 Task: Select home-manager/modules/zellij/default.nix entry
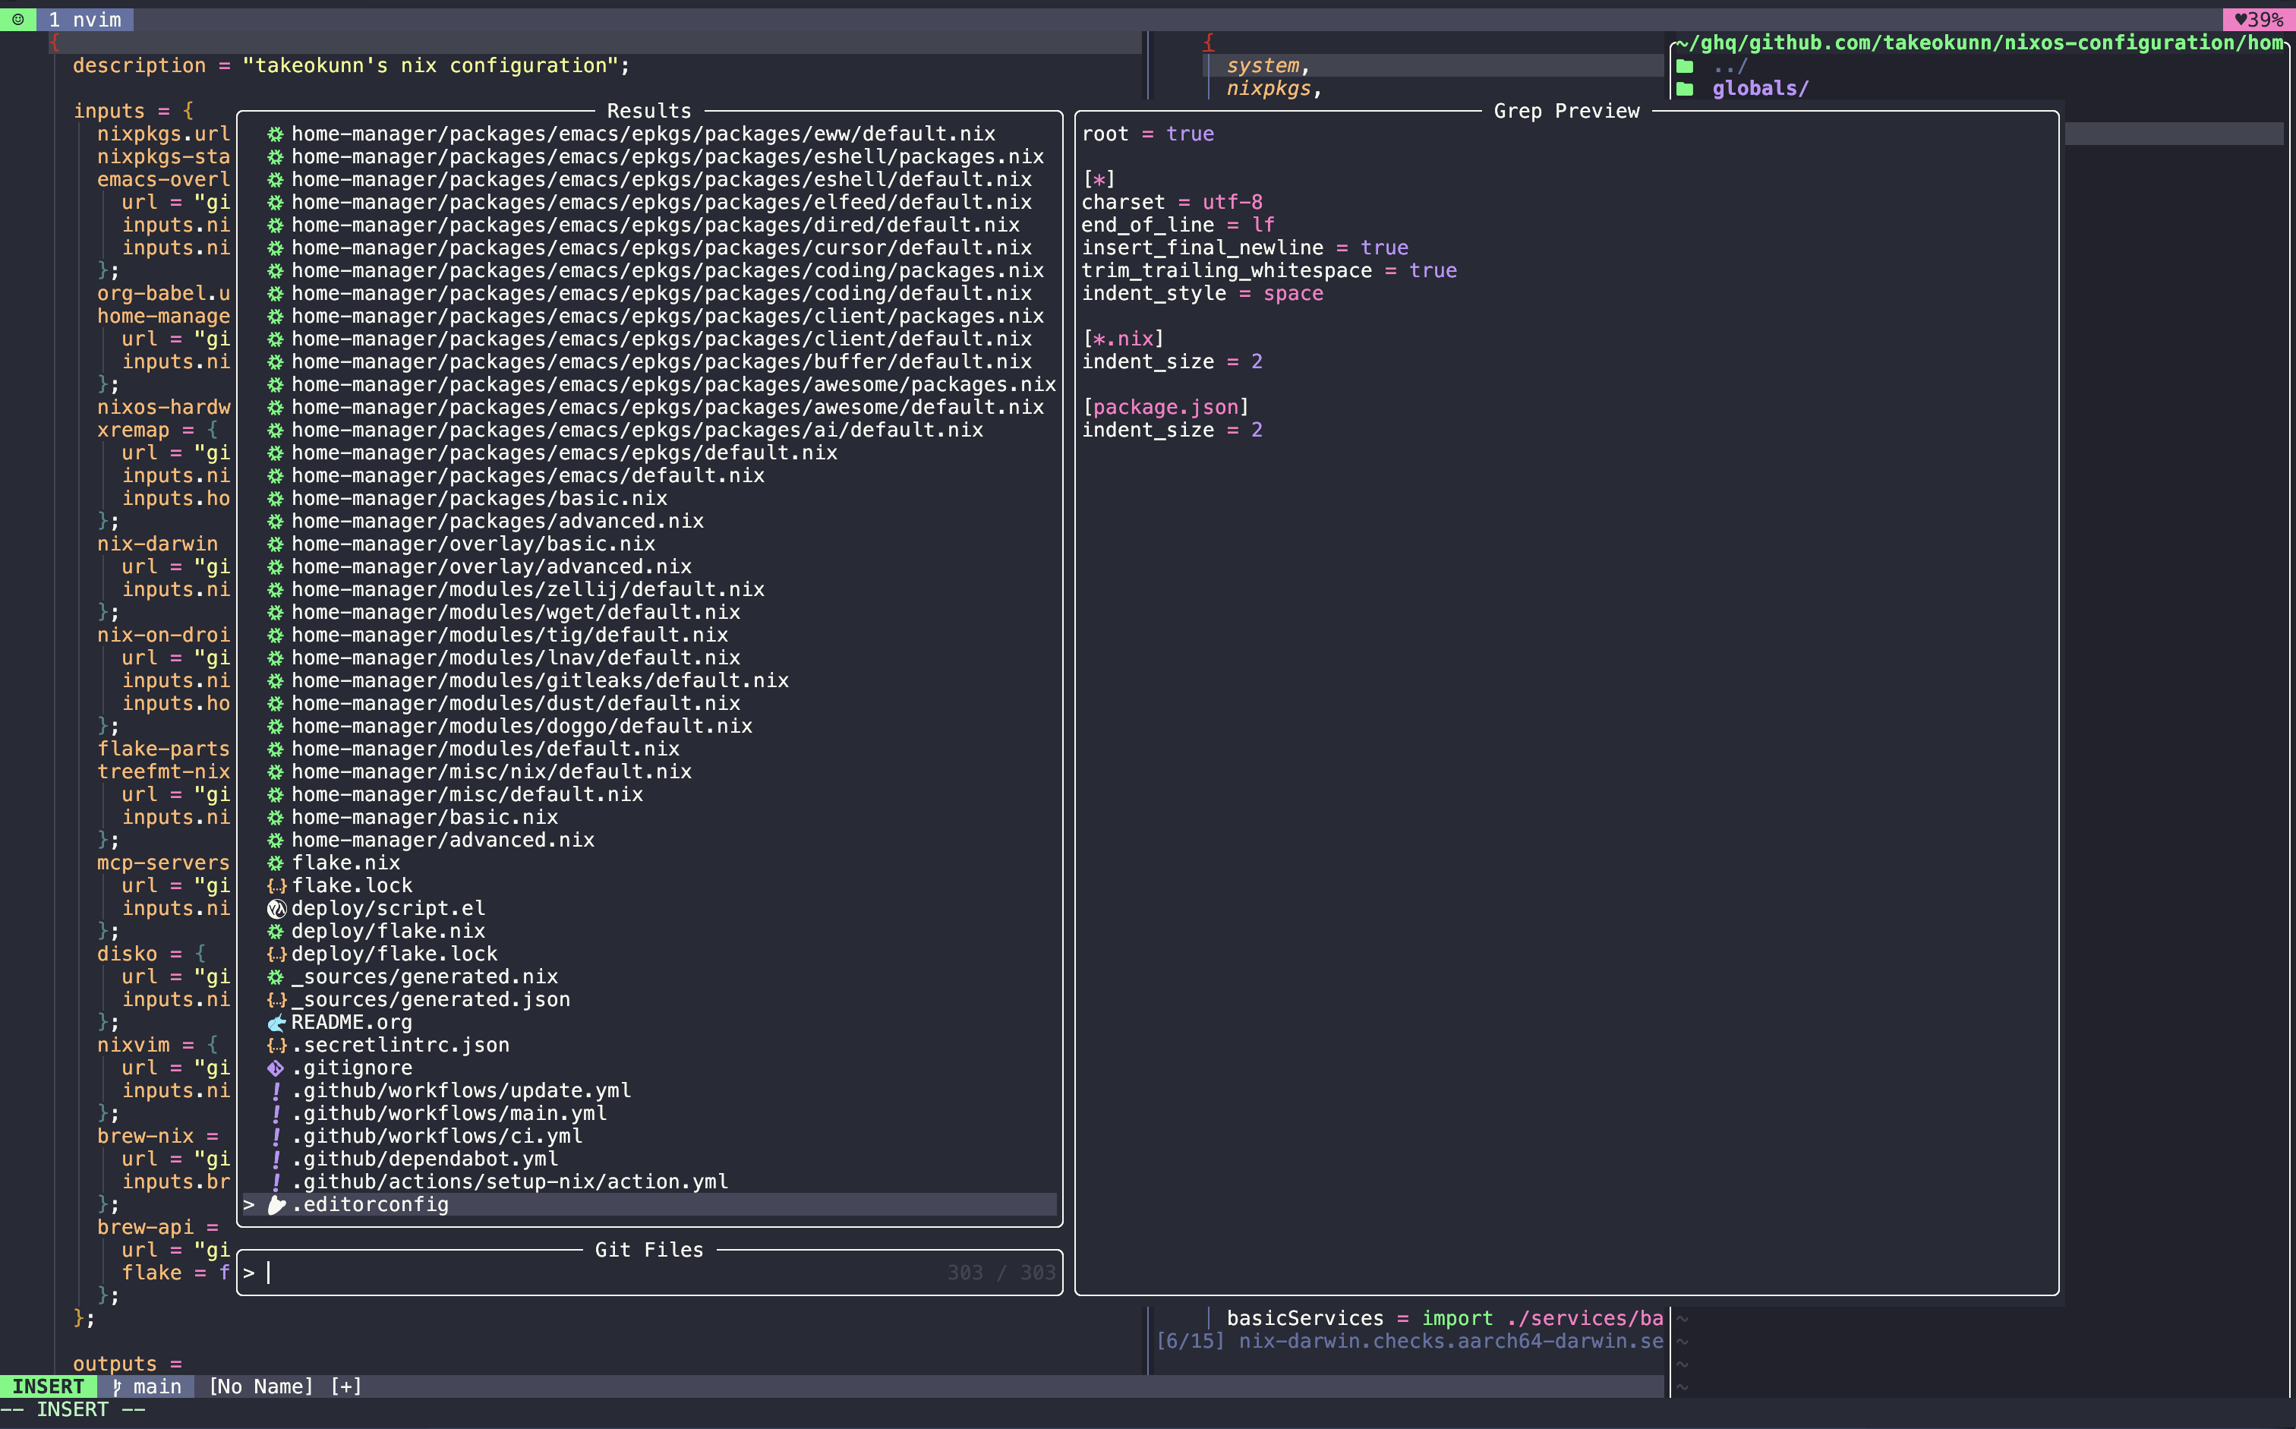point(527,590)
